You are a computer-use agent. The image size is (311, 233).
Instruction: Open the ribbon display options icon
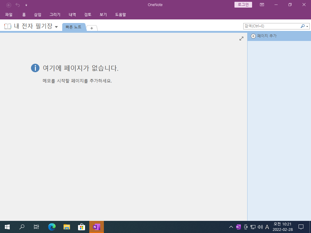pyautogui.click(x=262, y=5)
